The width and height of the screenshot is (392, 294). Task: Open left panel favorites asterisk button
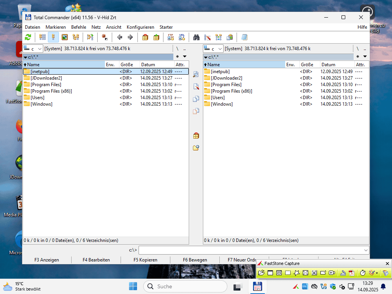click(x=177, y=57)
